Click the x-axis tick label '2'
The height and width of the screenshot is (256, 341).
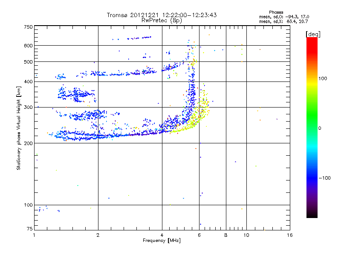98,235
